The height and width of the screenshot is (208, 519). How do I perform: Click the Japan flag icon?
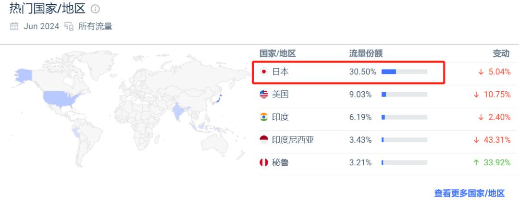pos(264,72)
